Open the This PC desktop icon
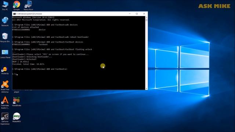 (x=5, y=5)
